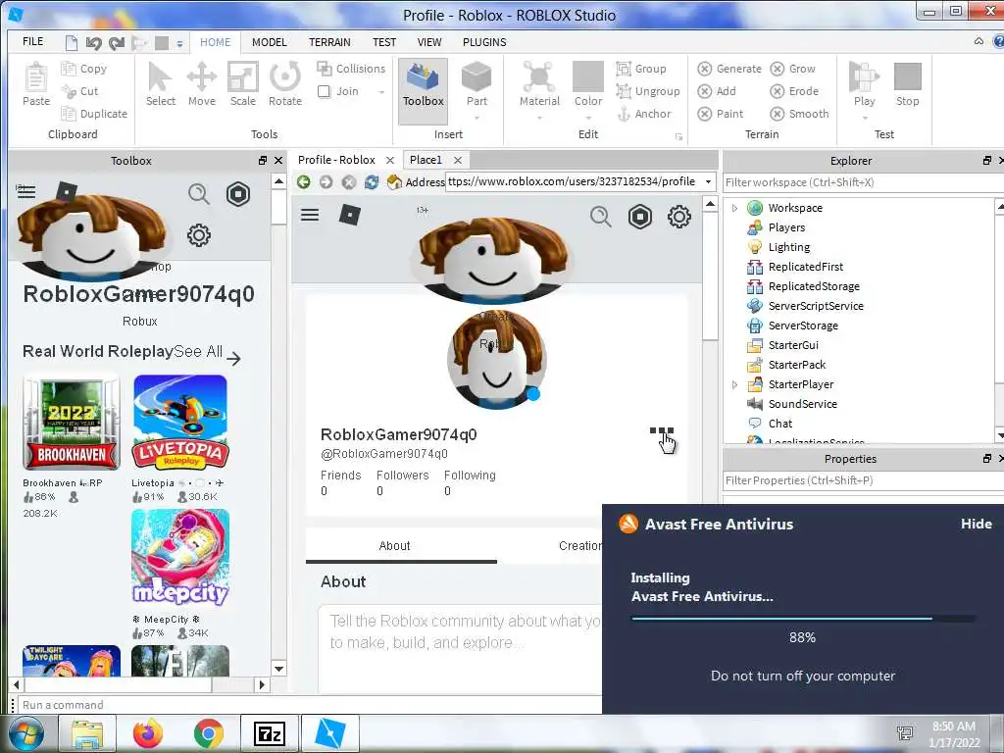Open Part dropdown arrow
The height and width of the screenshot is (753, 1004).
click(x=477, y=118)
